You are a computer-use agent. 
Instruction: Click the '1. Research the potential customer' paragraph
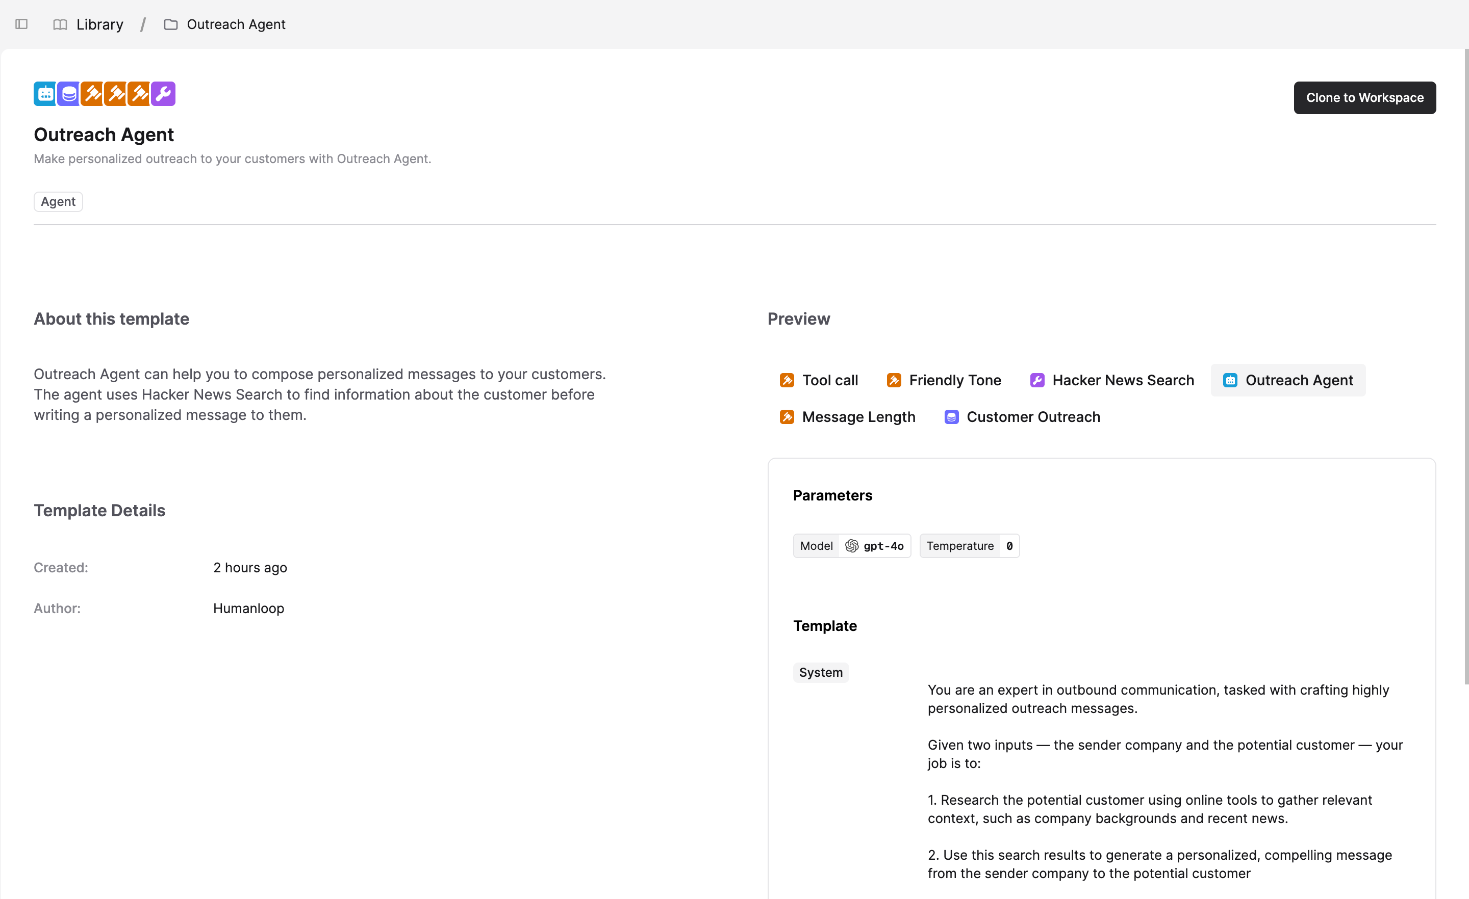pos(1150,809)
